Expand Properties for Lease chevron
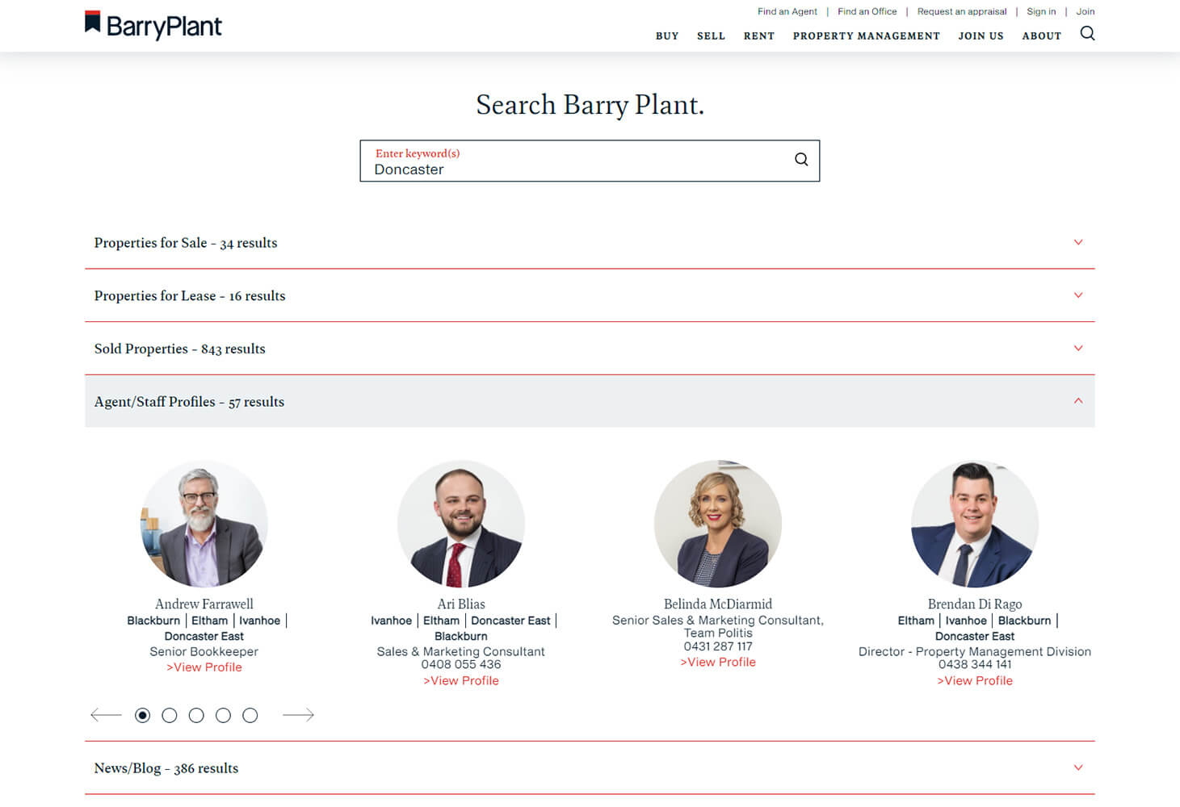The image size is (1180, 807). pos(1078,295)
